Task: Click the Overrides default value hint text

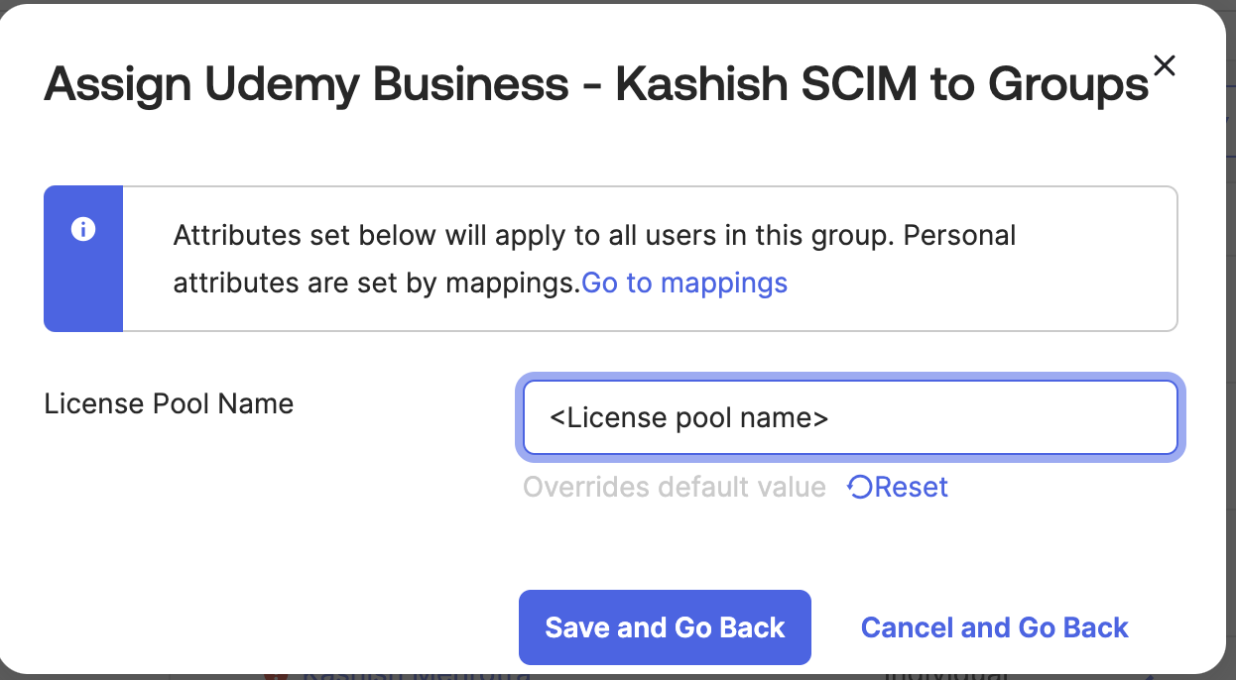Action: 675,487
